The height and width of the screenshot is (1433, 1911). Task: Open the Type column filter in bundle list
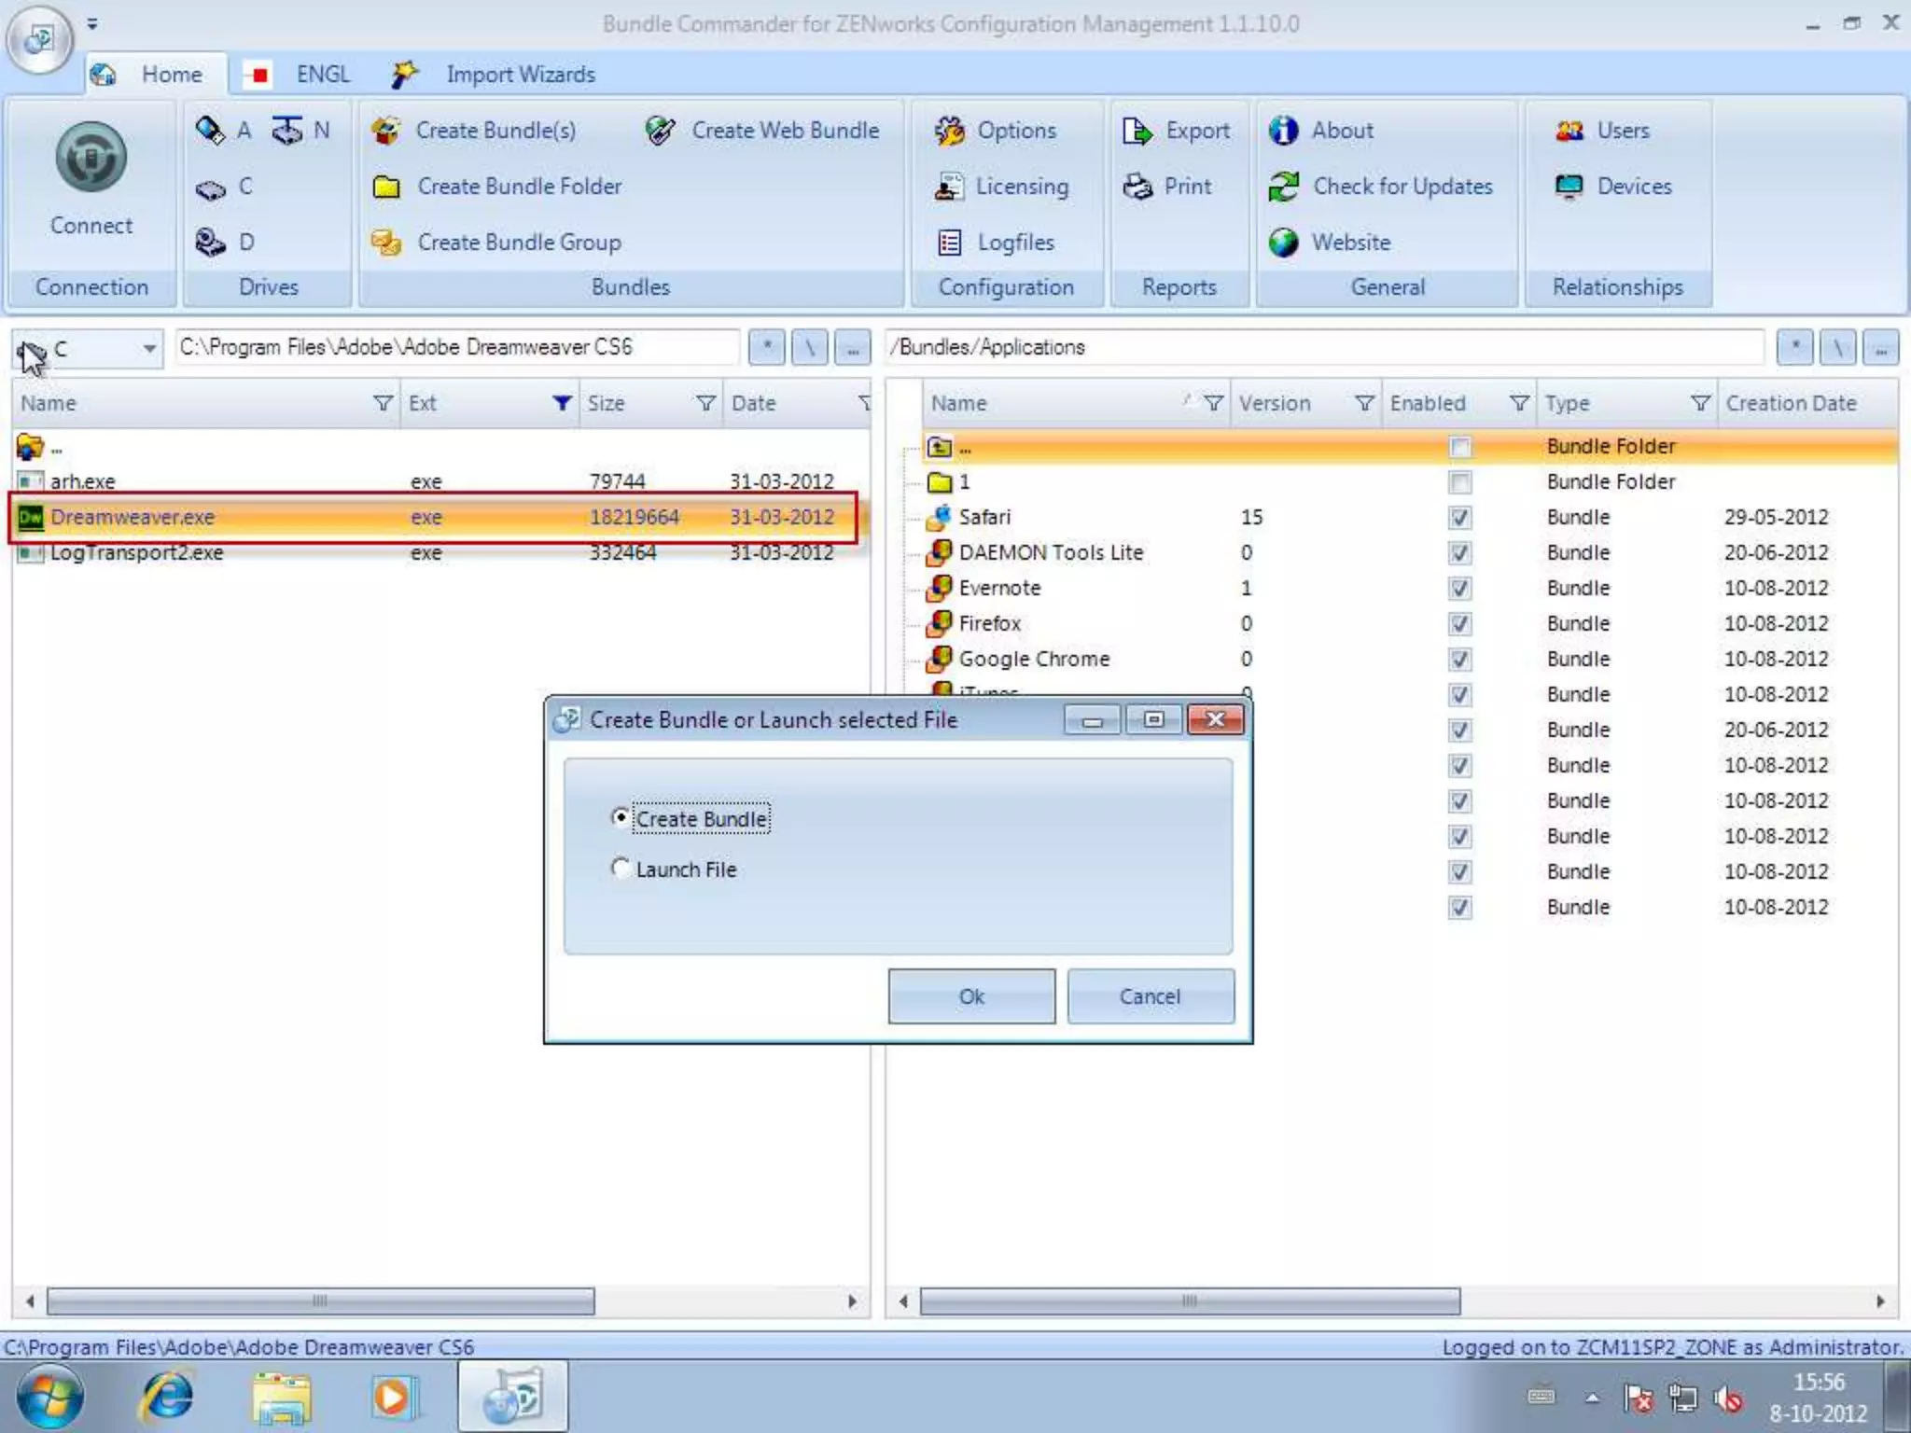tap(1700, 403)
